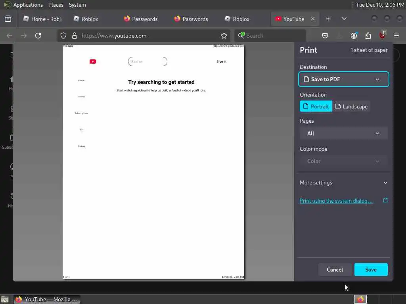Go back with the back arrow
This screenshot has height=304, width=406.
click(10, 36)
